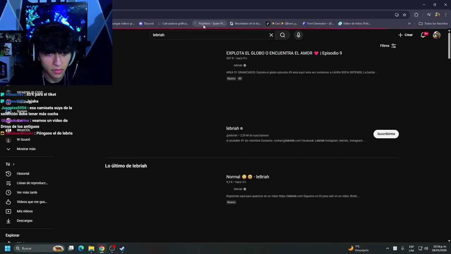Click the Lo último de lebriah heading
This screenshot has width=451, height=254.
(126, 166)
